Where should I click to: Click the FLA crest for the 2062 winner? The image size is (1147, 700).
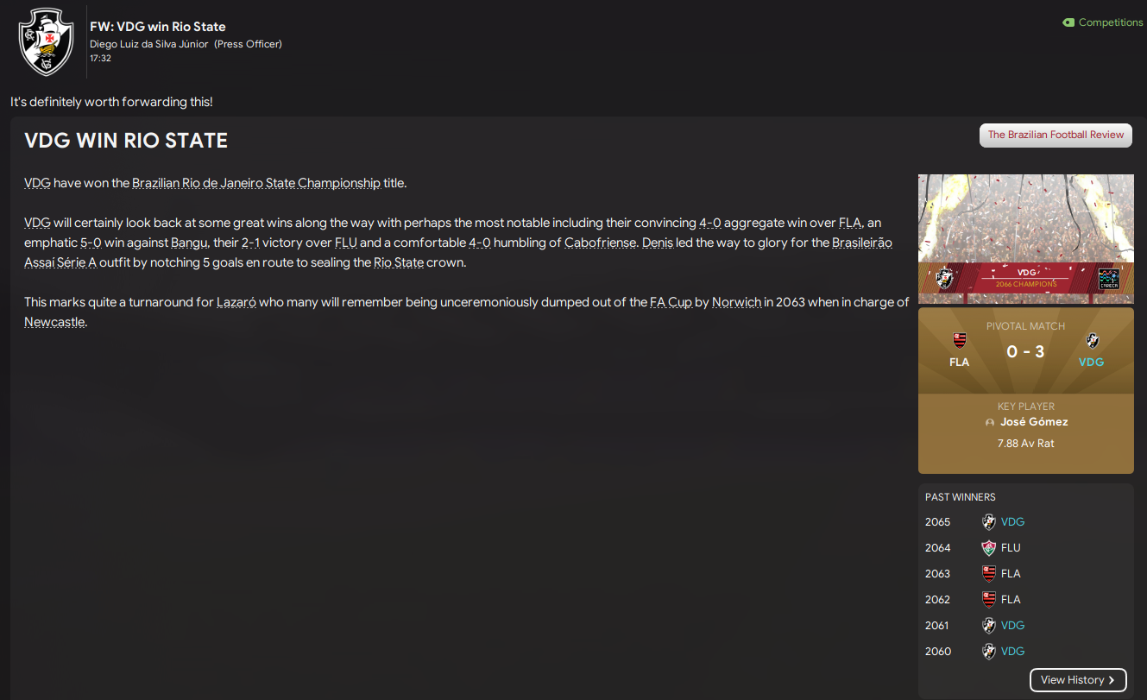[x=989, y=599]
